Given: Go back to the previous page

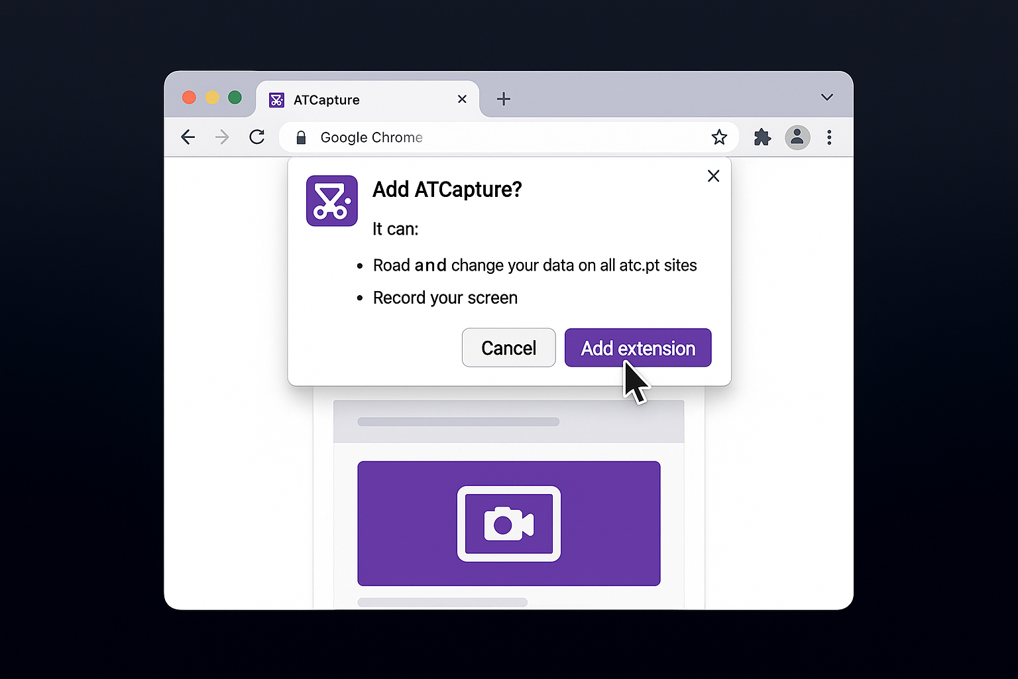Looking at the screenshot, I should [x=188, y=137].
